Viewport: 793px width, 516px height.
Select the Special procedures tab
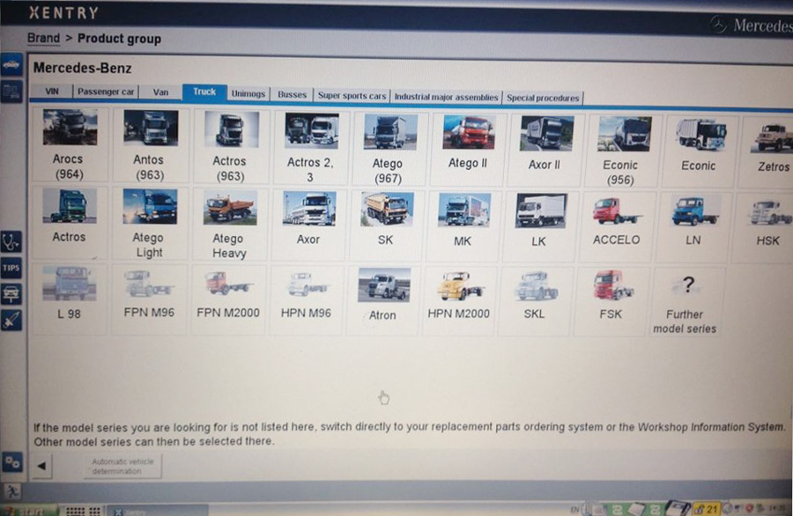click(x=543, y=98)
